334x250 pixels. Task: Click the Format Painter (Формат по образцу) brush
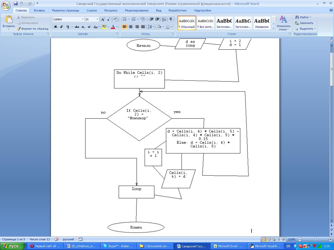(19, 29)
